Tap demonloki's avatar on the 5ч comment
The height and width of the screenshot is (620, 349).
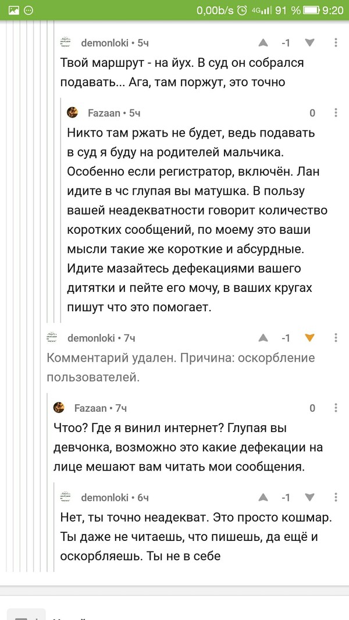(67, 42)
